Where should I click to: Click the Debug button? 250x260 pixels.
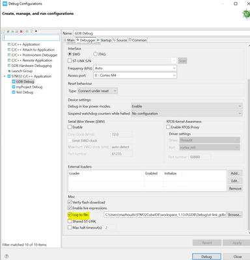point(206,257)
